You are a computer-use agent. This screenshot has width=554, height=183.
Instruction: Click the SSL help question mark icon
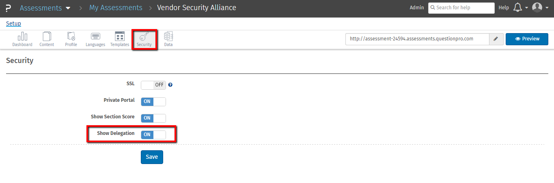click(x=170, y=85)
